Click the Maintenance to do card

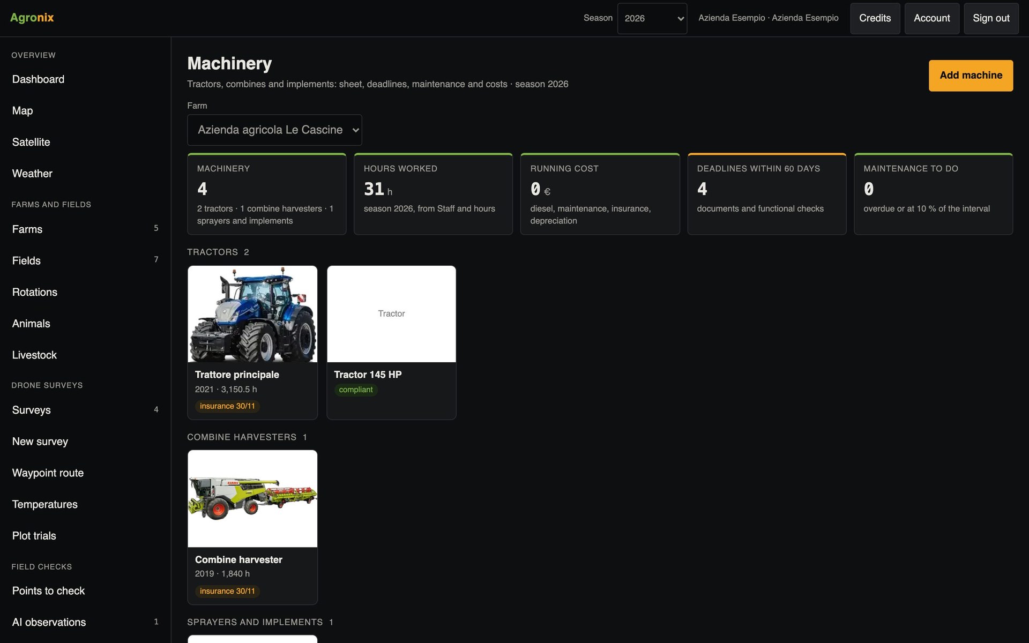(933, 194)
